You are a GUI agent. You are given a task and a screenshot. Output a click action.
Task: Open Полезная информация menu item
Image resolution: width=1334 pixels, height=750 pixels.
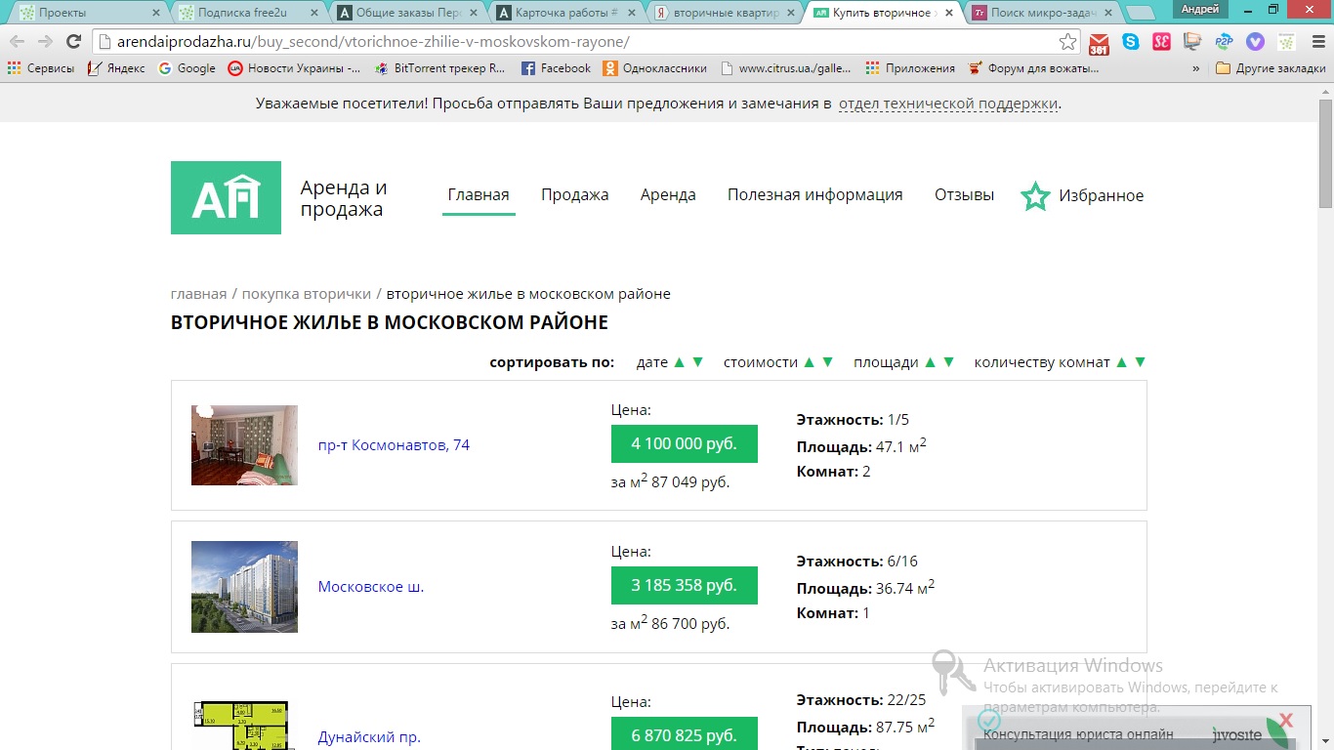point(815,195)
